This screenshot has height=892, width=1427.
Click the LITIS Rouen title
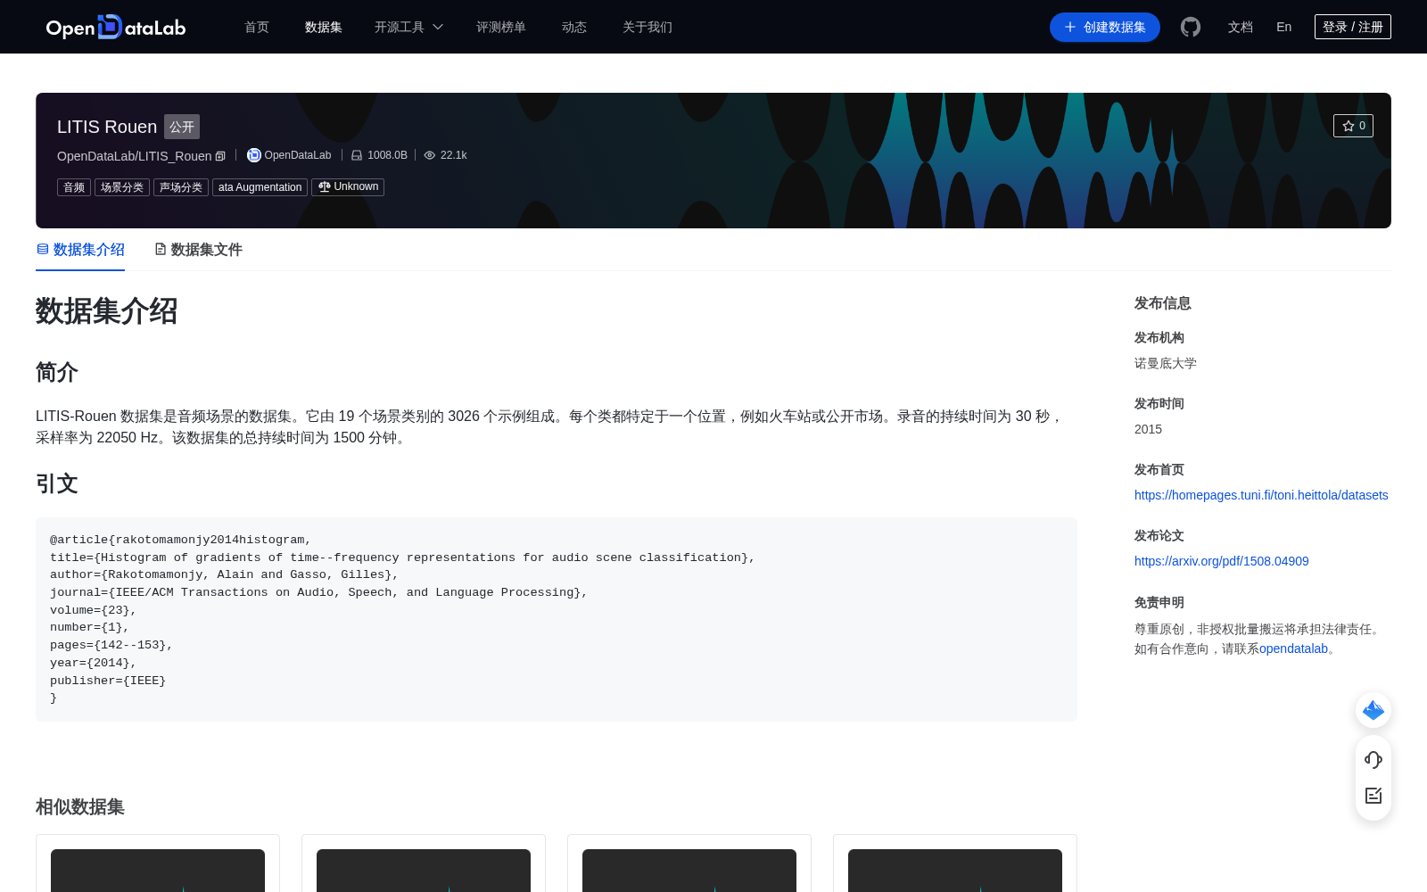point(107,127)
